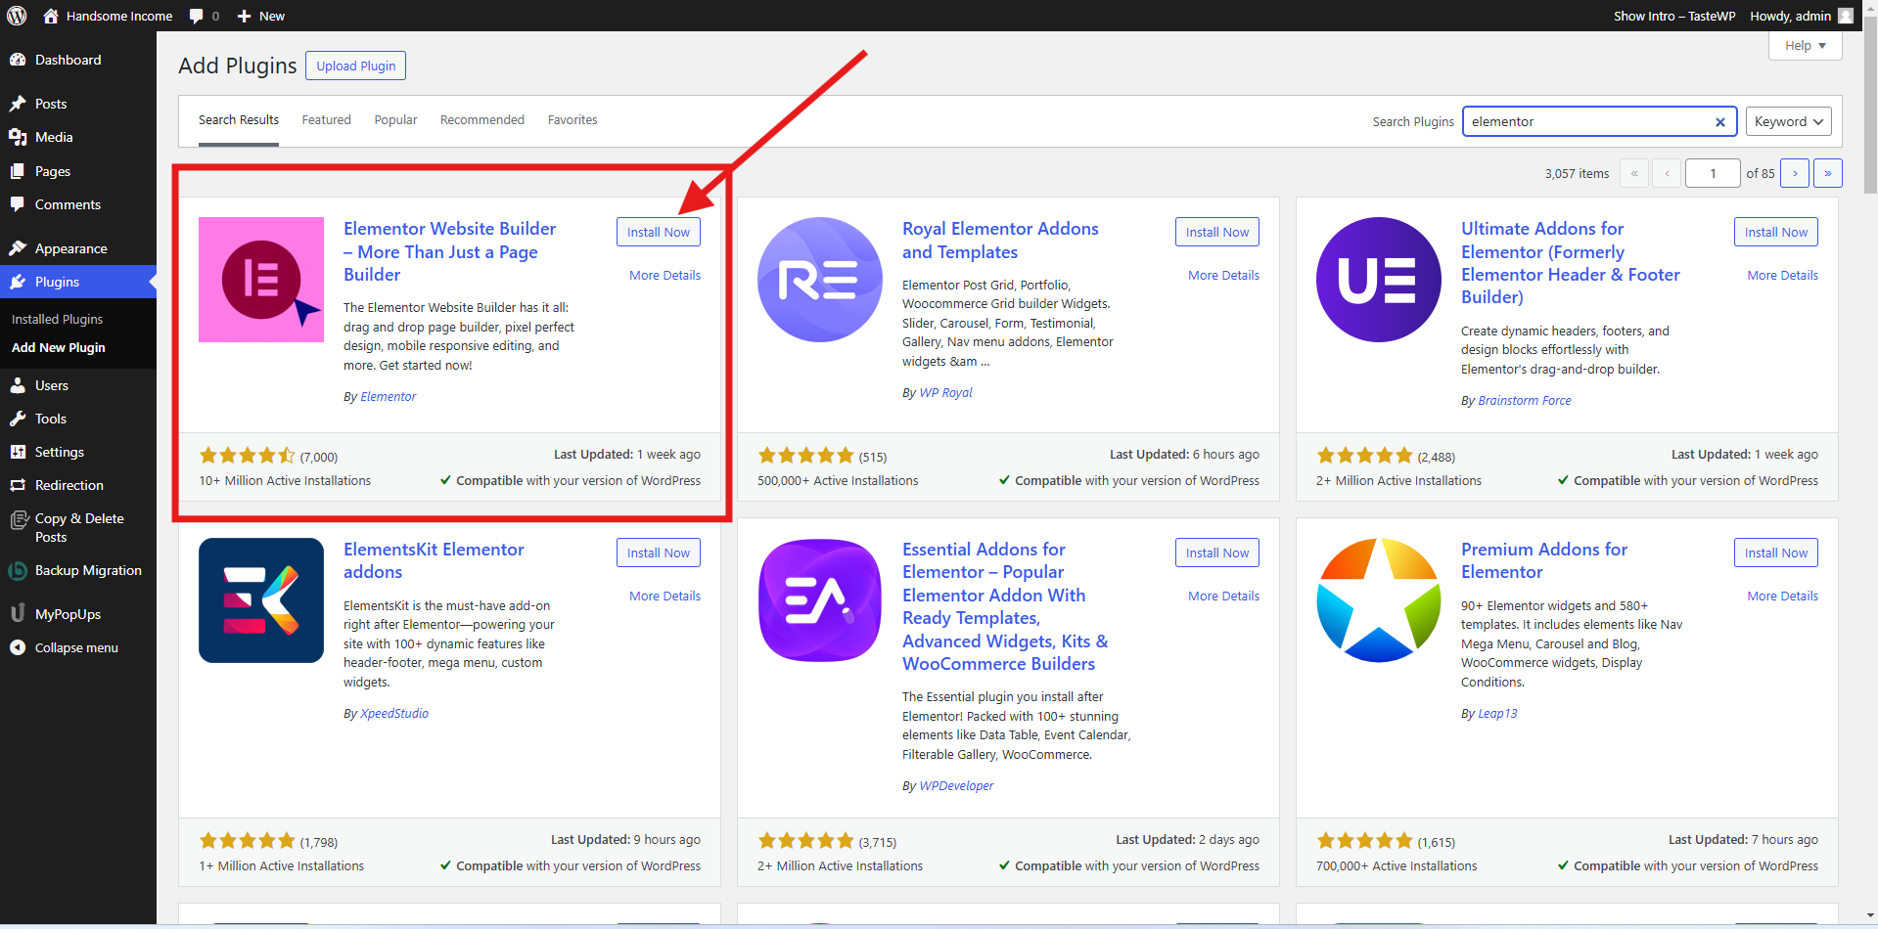This screenshot has height=929, width=1878.
Task: Open More Details for ElementsKit
Action: click(665, 597)
